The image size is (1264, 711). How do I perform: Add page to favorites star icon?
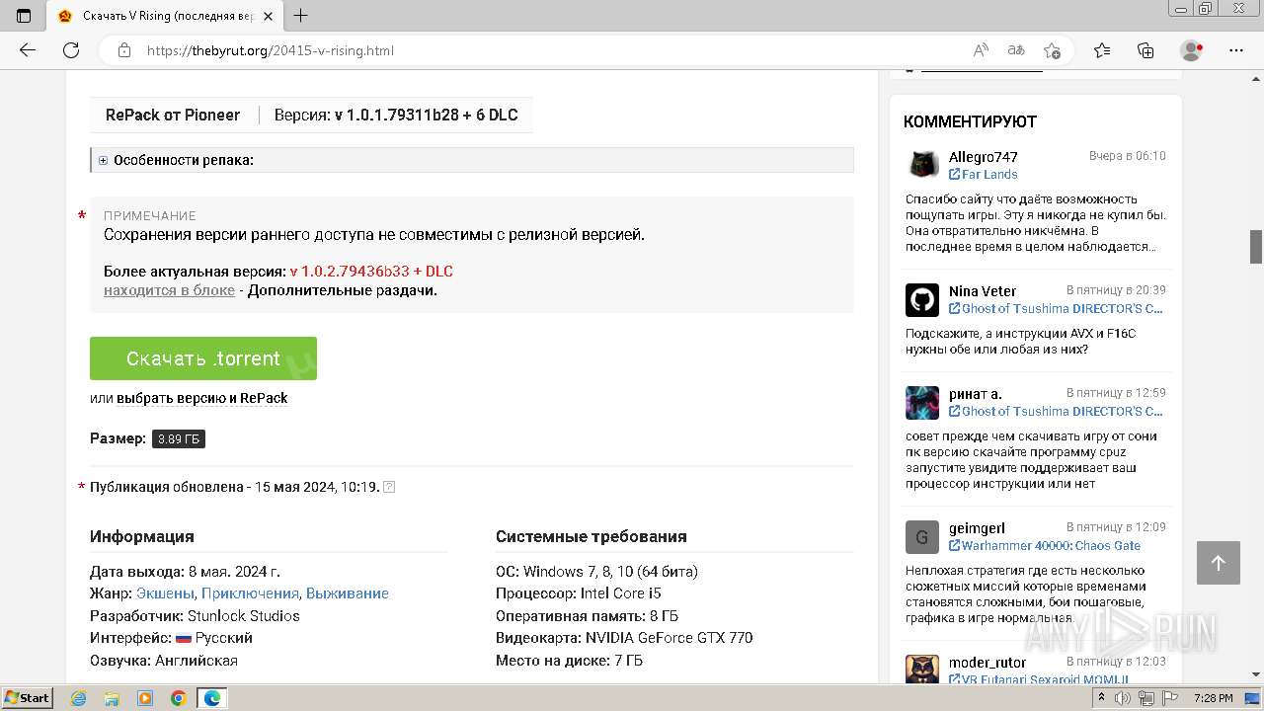pyautogui.click(x=1052, y=50)
